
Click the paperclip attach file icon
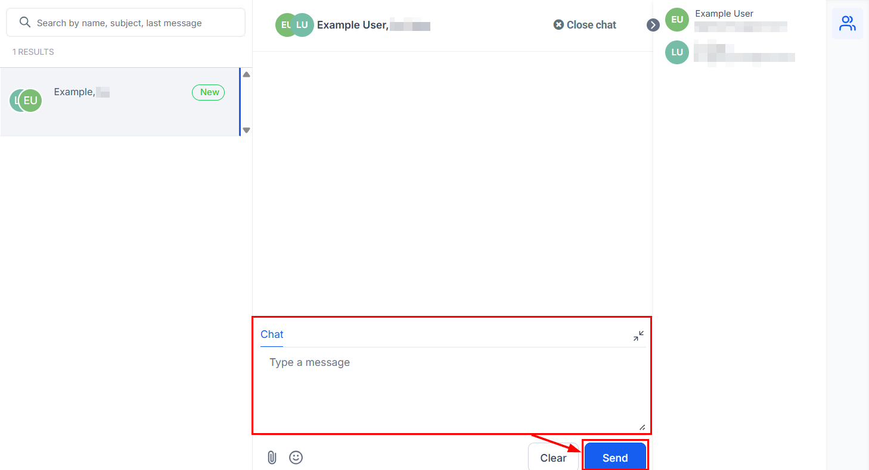tap(272, 458)
